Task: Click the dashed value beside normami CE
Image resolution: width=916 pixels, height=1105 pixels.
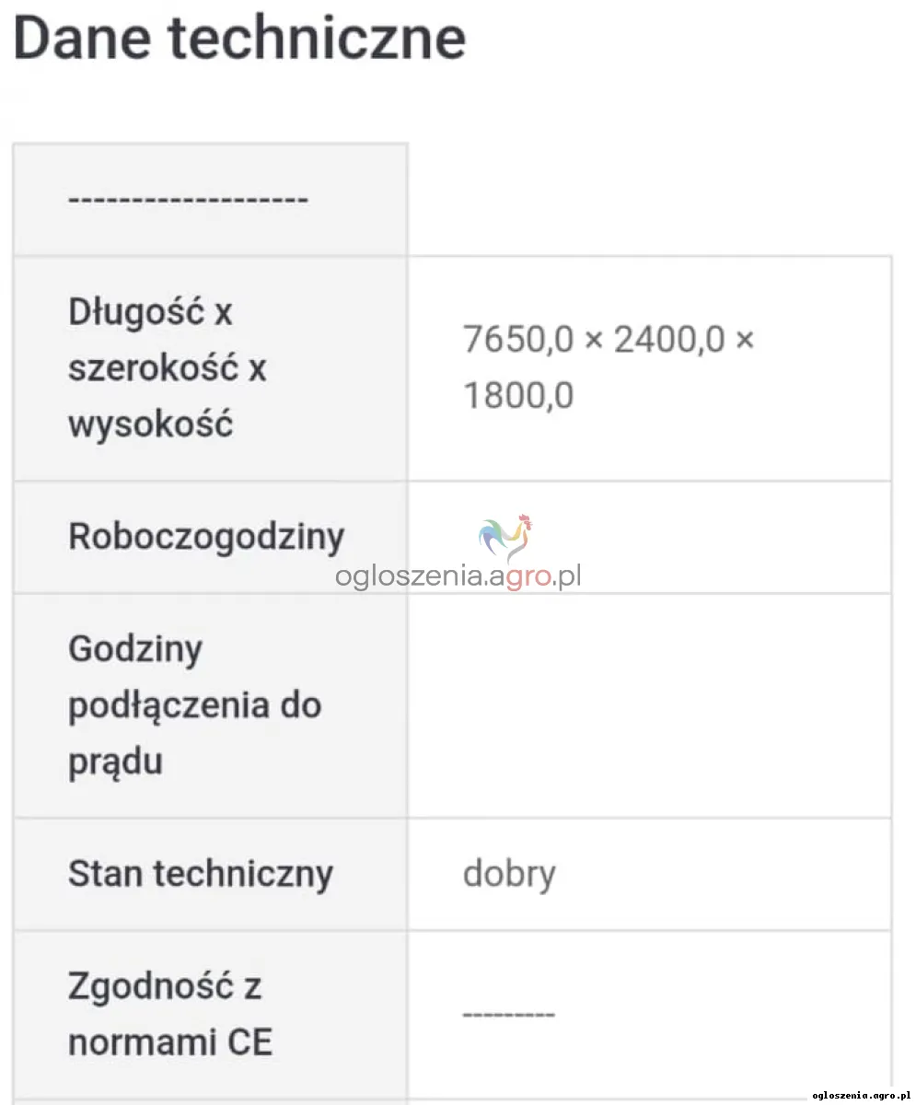Action: coord(508,1015)
